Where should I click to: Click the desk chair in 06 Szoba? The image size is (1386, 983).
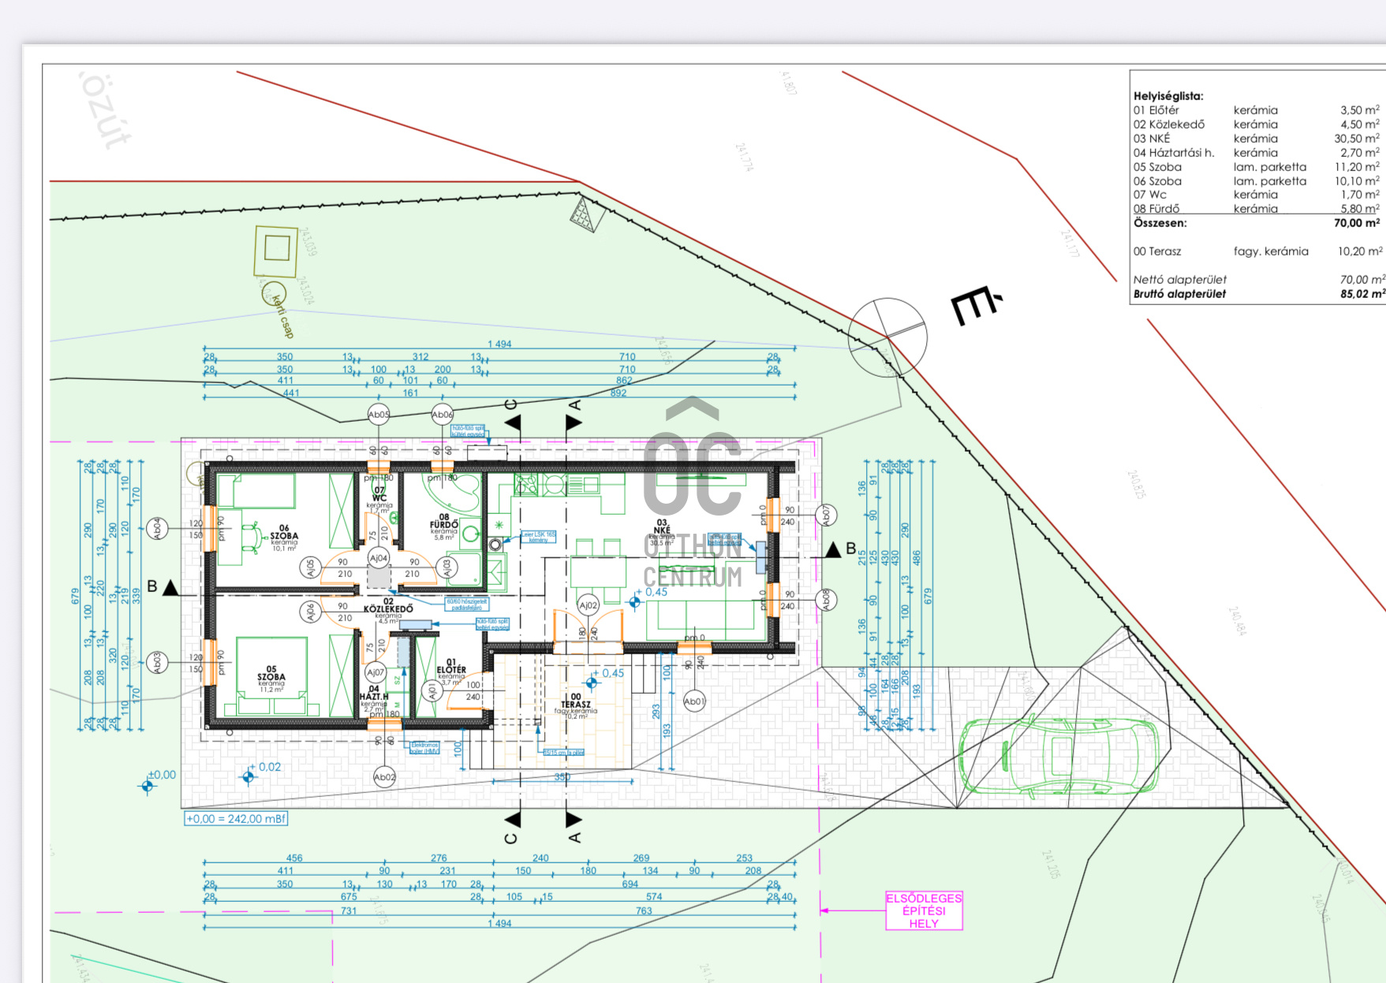(x=250, y=537)
